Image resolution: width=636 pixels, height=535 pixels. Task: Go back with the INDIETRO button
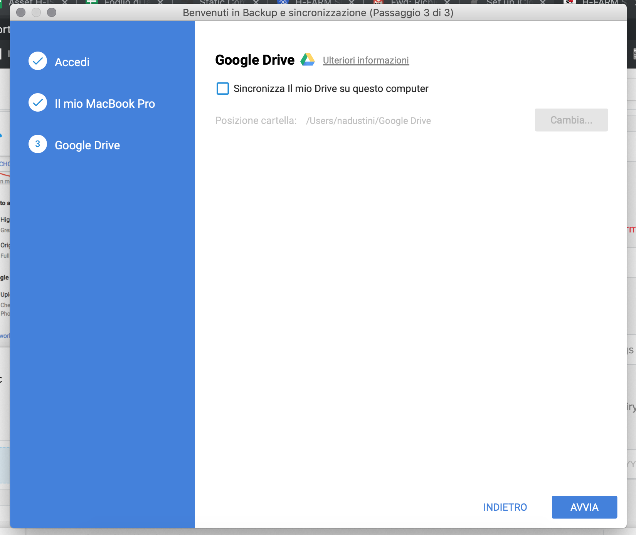click(x=505, y=507)
